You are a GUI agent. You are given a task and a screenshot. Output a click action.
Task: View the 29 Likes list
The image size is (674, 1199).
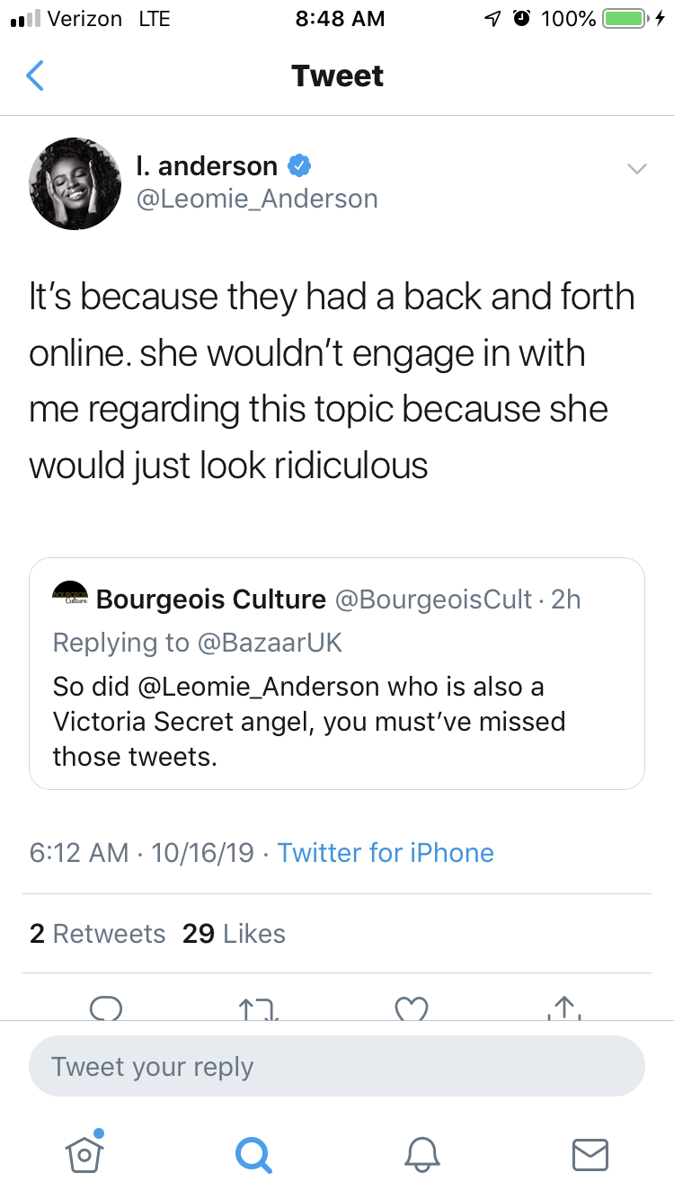[x=234, y=934]
